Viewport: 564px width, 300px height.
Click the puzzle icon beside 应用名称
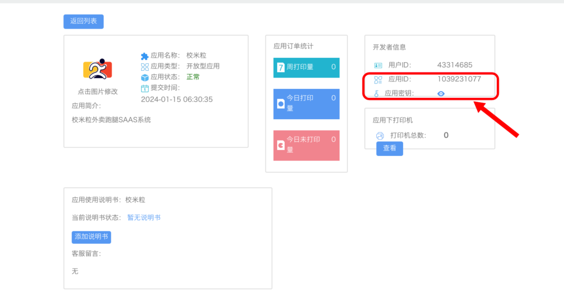point(145,56)
